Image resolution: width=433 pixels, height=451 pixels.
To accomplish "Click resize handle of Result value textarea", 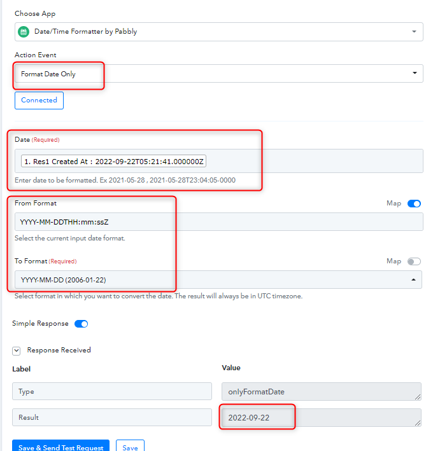I will pyautogui.click(x=418, y=423).
